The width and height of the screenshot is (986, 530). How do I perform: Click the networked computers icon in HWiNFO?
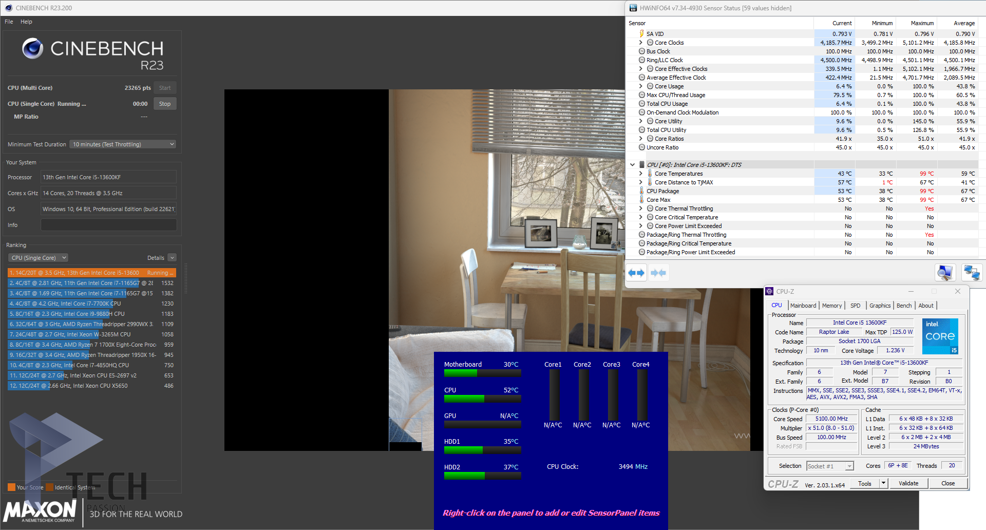[972, 272]
